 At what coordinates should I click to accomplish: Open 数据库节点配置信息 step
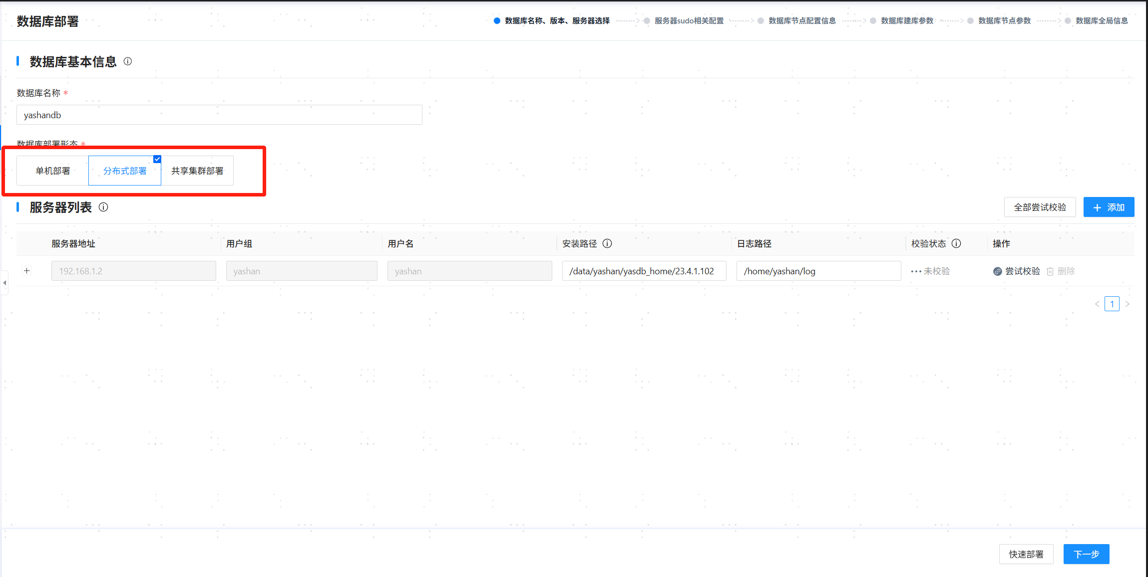802,20
